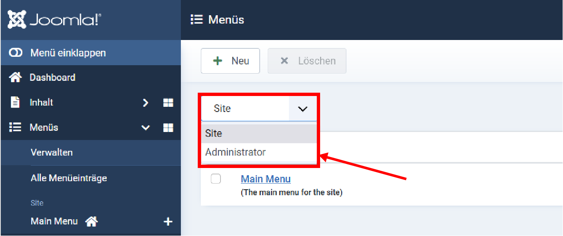Click the Menüs header list icon
563x236 pixels.
pos(196,20)
